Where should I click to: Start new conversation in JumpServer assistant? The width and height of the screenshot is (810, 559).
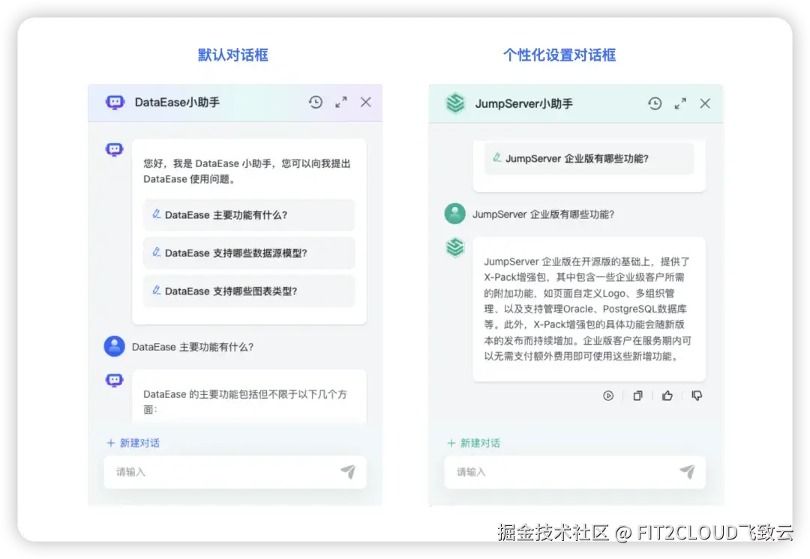point(473,443)
